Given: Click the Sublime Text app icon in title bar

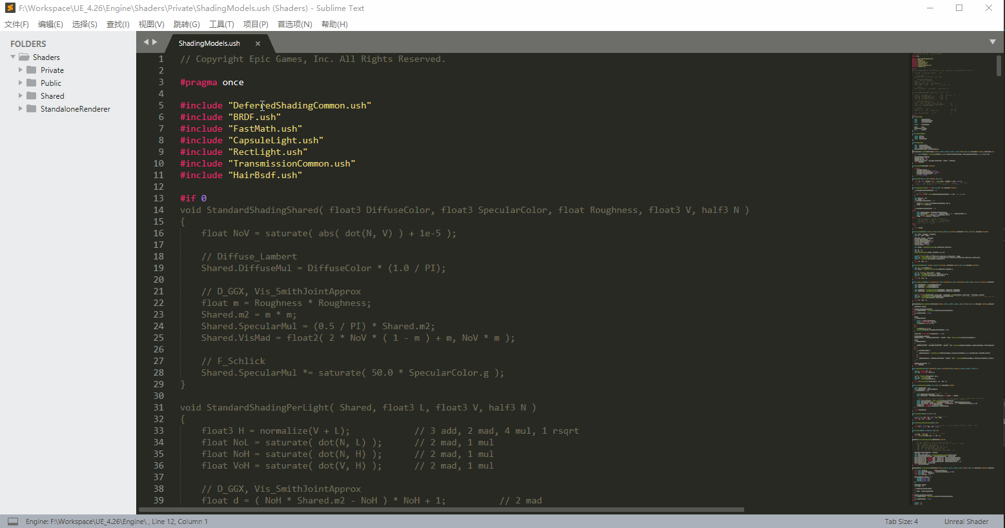Looking at the screenshot, I should pos(10,8).
